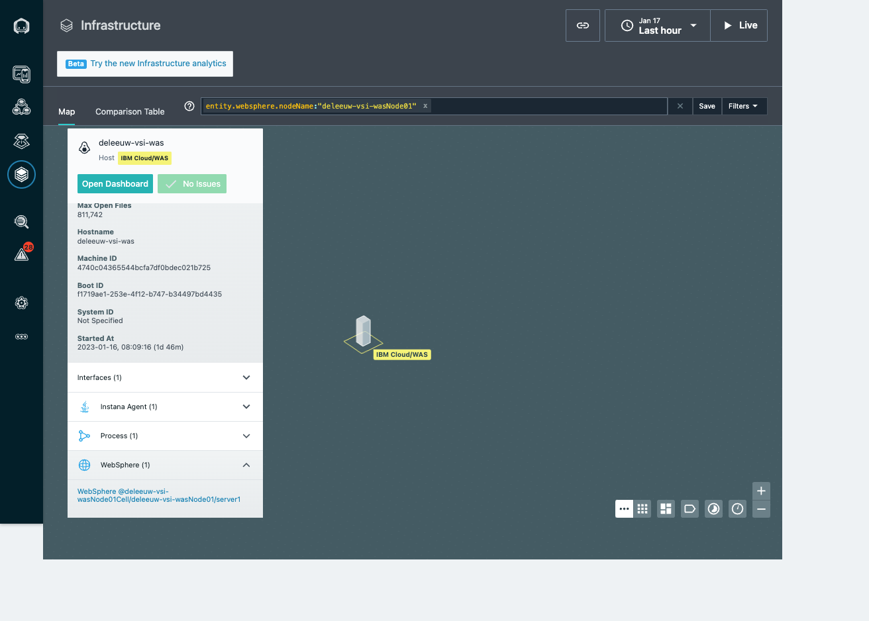Click System ID Not Specified text
869x621 pixels.
100,321
